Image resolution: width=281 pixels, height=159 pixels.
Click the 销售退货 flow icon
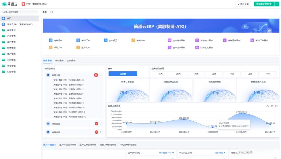point(48,123)
